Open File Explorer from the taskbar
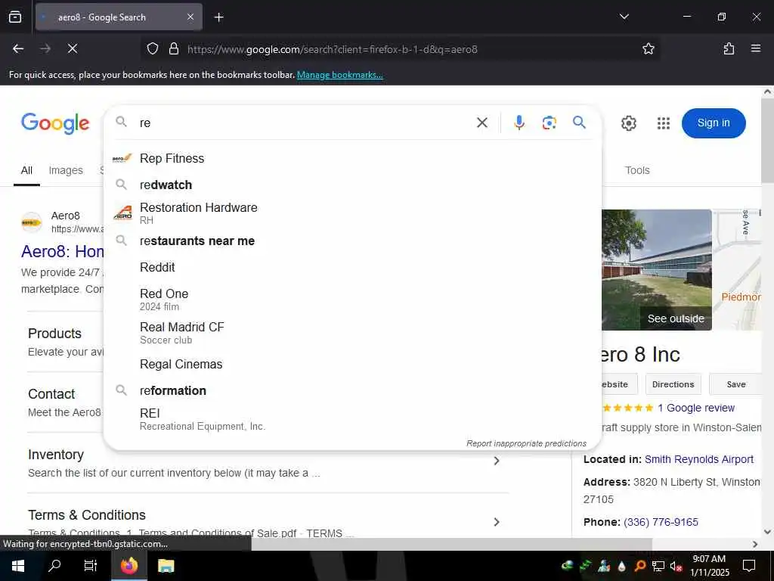774x581 pixels. 166,566
